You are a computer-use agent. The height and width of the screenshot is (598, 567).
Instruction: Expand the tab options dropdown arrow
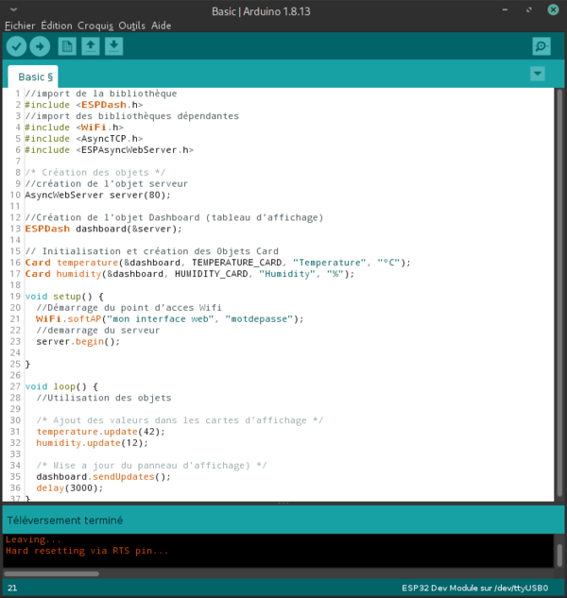pos(538,74)
